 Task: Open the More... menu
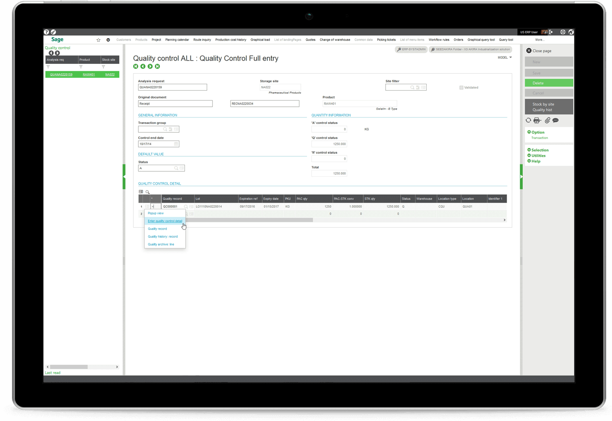[x=540, y=40]
